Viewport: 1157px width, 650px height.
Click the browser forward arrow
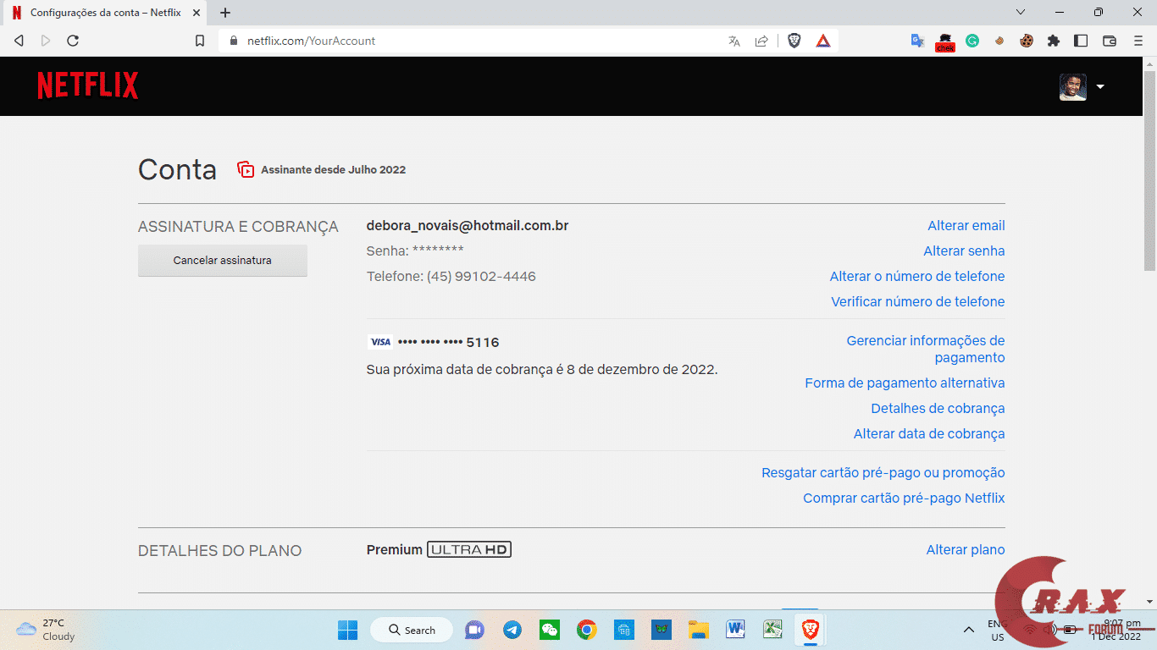coord(46,41)
